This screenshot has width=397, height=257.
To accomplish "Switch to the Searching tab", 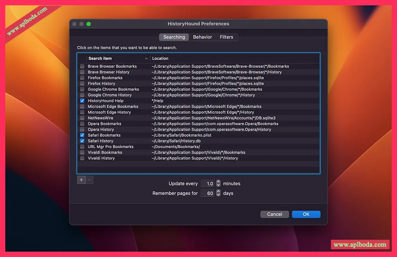I will [174, 37].
